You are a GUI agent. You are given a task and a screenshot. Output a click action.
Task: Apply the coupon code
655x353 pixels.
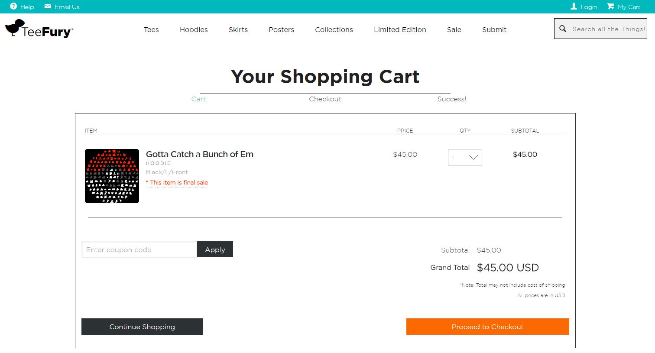tap(215, 249)
